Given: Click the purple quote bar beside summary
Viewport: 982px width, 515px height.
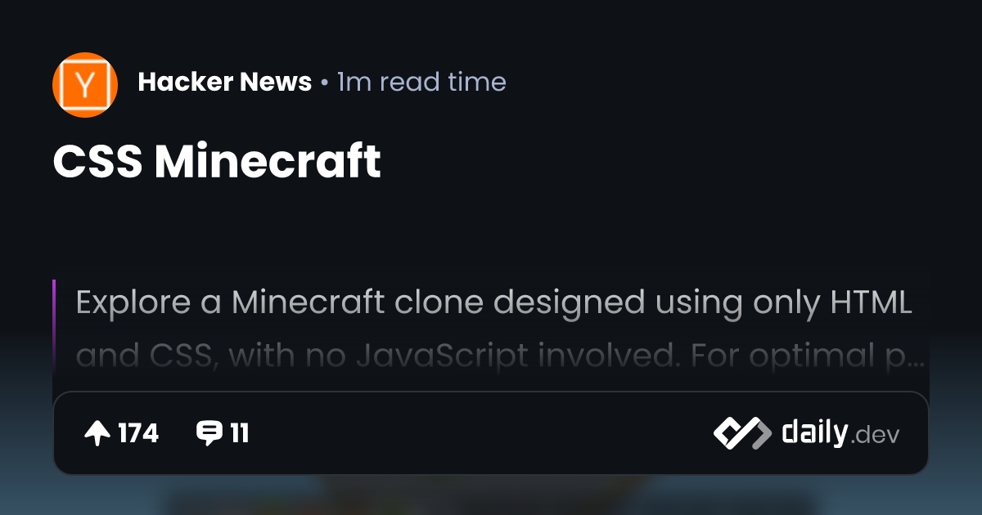Looking at the screenshot, I should [x=54, y=327].
